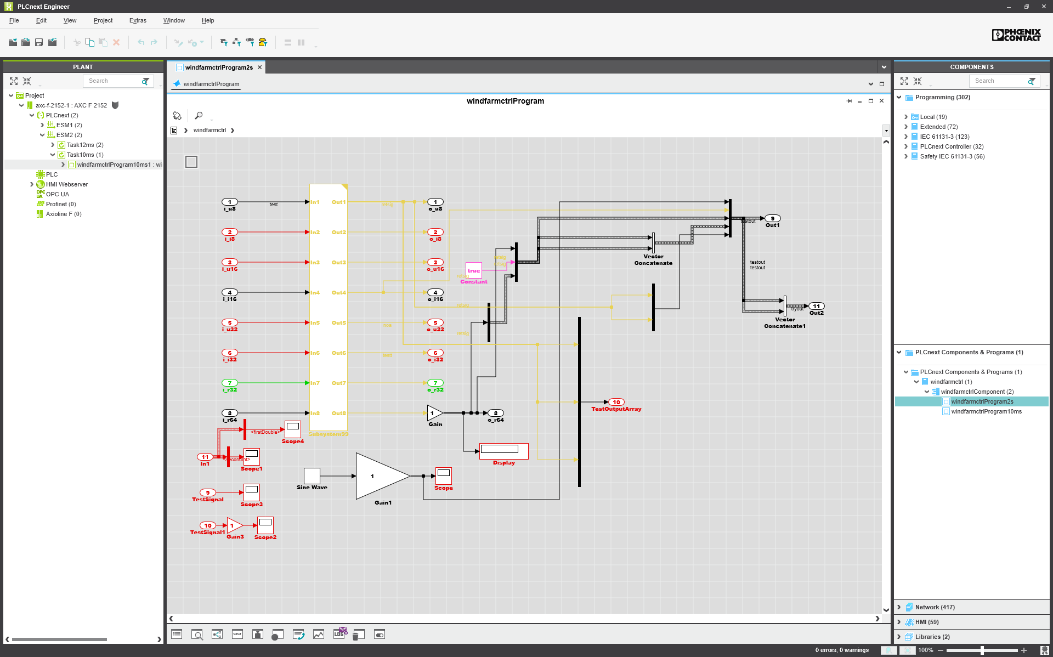
Task: Click the Copy icon in the toolbar
Action: pyautogui.click(x=89, y=42)
